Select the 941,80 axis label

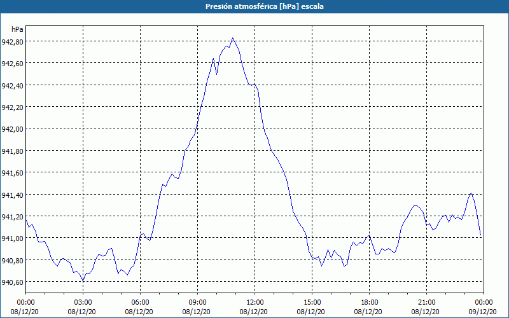tap(13, 151)
